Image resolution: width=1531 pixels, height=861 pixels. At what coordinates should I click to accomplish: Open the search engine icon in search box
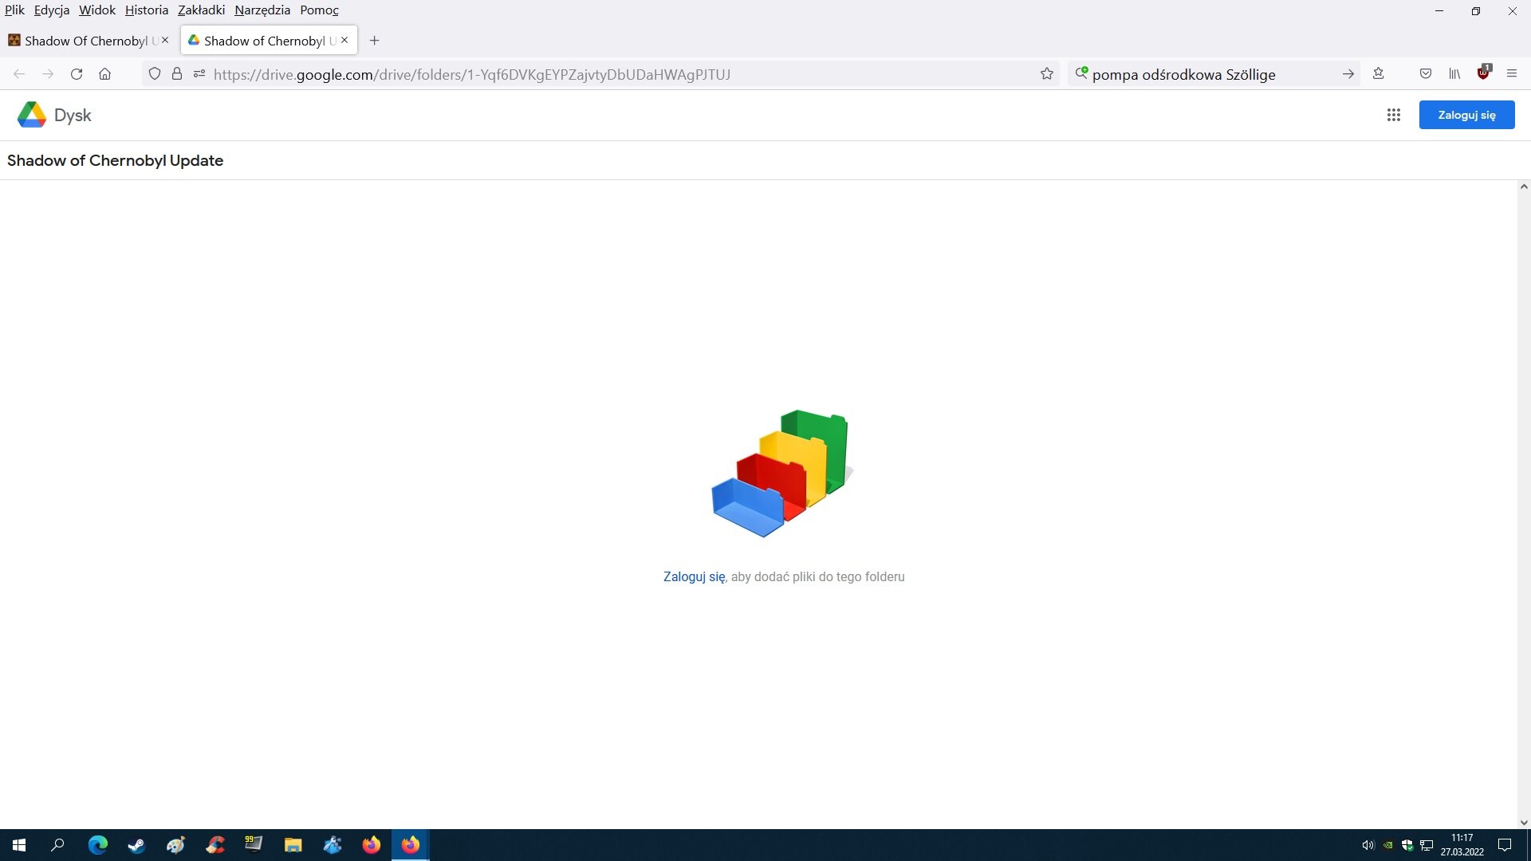(x=1081, y=73)
